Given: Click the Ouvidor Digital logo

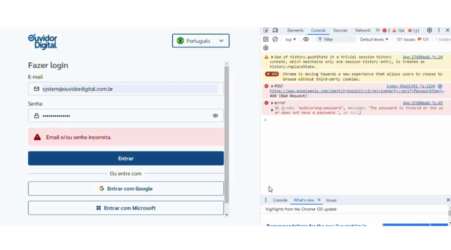Looking at the screenshot, I should tap(43, 42).
